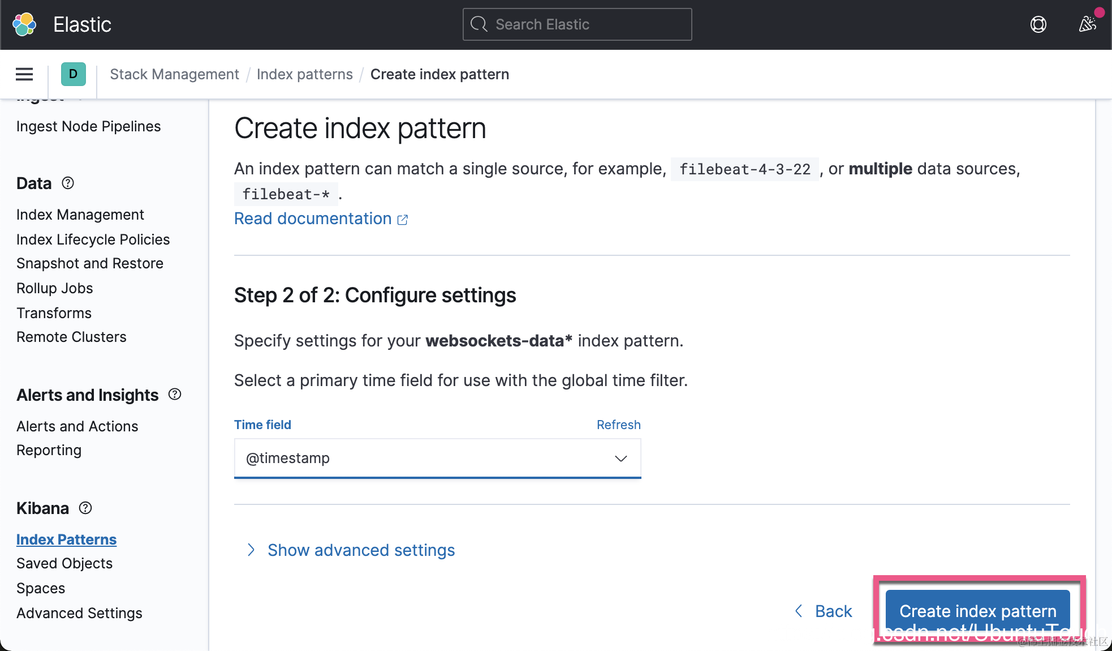Open Index Lifecycle Policies in sidebar
This screenshot has height=651, width=1112.
93,239
